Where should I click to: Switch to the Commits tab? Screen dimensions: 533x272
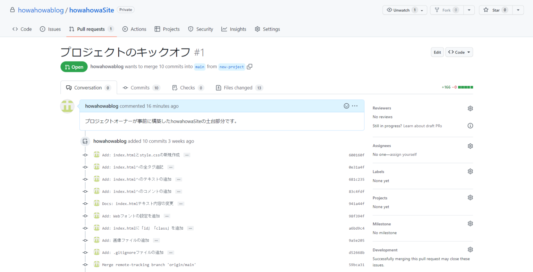pyautogui.click(x=142, y=88)
